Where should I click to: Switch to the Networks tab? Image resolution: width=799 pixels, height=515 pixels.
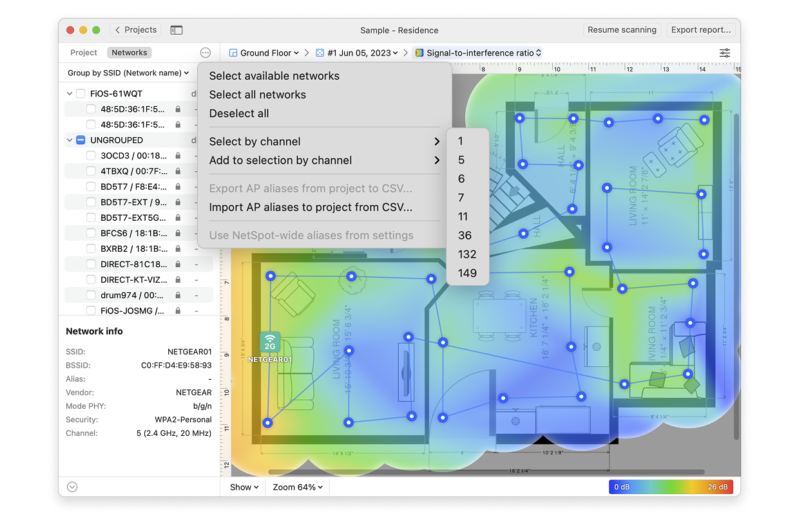[x=130, y=53]
